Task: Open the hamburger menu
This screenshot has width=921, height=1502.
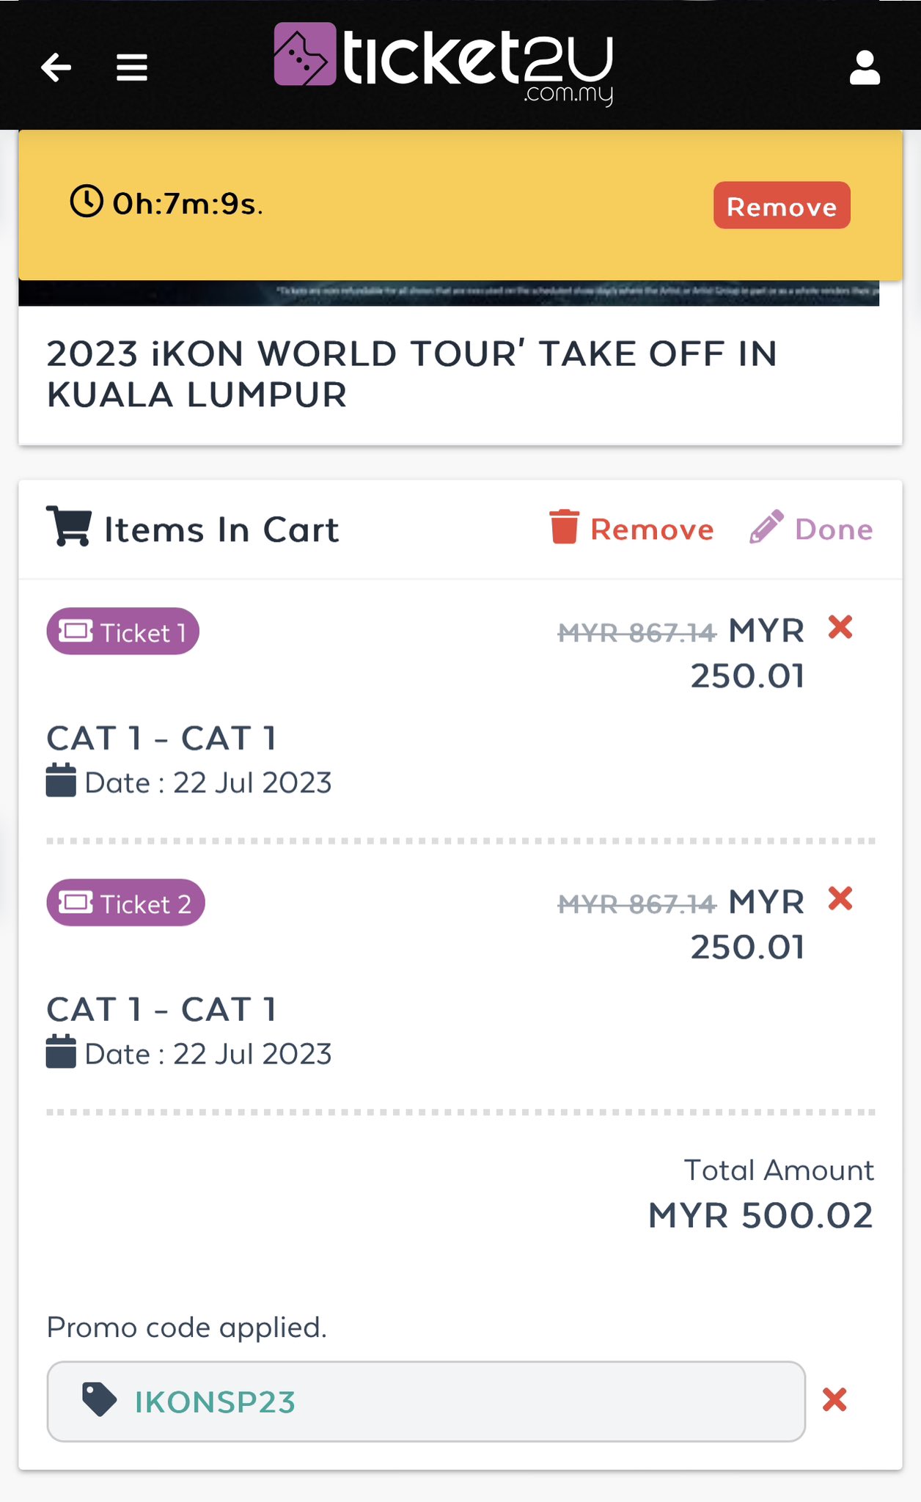Action: tap(132, 67)
